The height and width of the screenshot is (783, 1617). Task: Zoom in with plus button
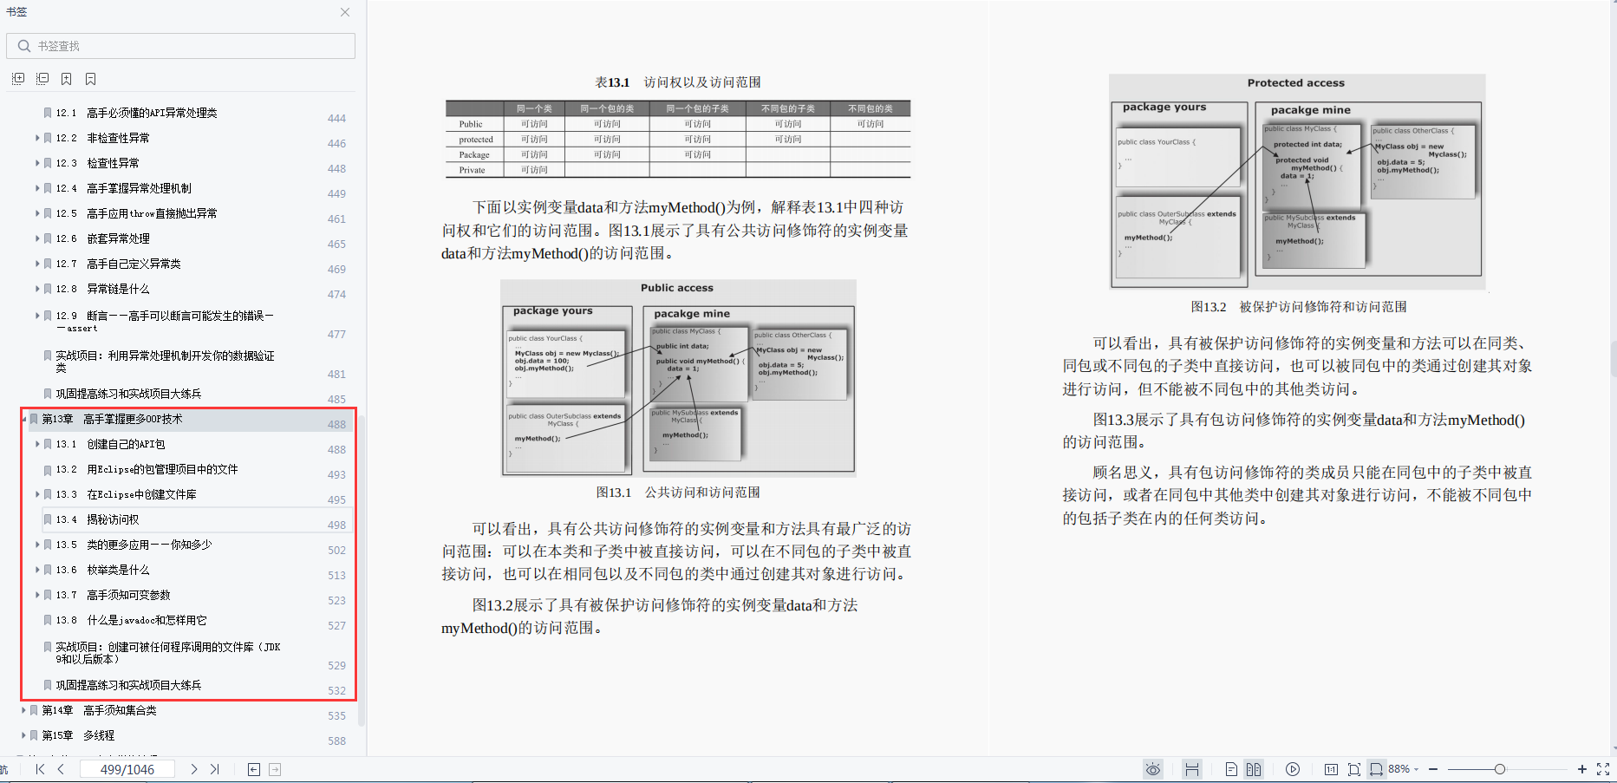click(1581, 769)
